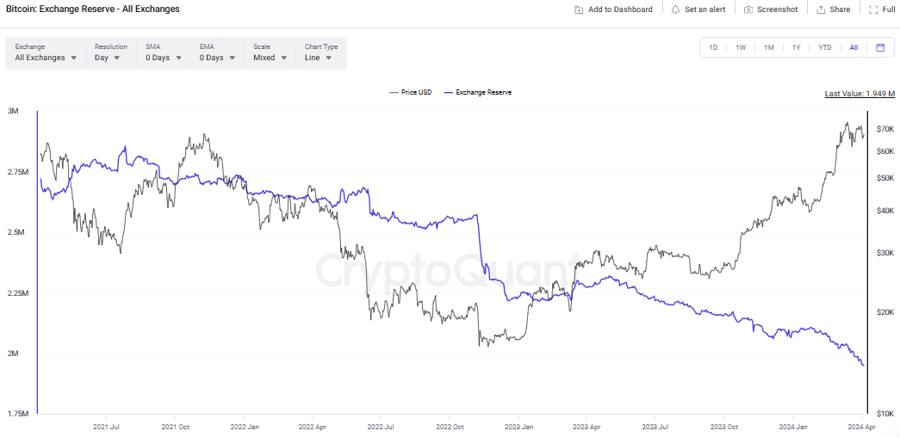
Task: Select the 1W time range
Action: click(x=741, y=47)
